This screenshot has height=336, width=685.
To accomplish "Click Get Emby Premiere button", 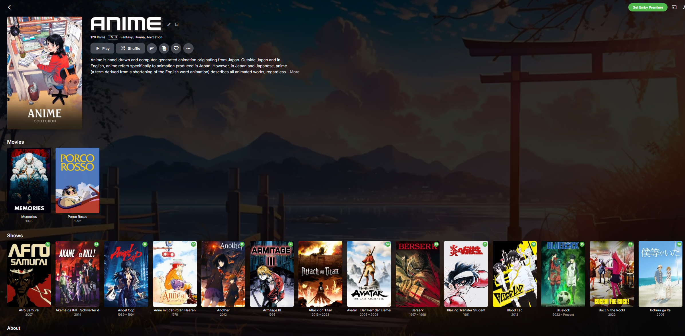I will [x=647, y=7].
